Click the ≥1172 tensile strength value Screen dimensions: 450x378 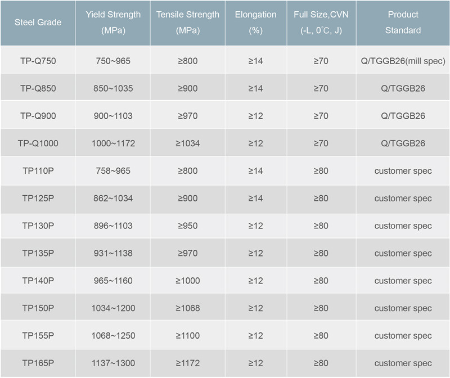[x=188, y=363]
